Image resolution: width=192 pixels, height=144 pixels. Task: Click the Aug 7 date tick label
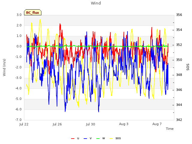click(157, 124)
